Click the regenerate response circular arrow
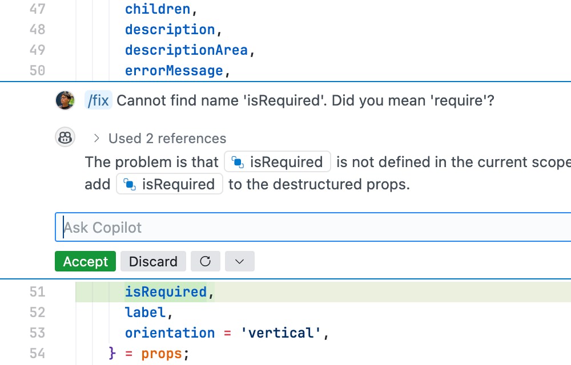 pos(206,262)
